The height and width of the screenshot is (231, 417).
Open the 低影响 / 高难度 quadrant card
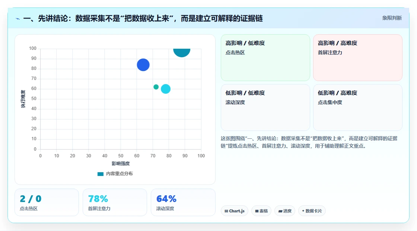357,108
